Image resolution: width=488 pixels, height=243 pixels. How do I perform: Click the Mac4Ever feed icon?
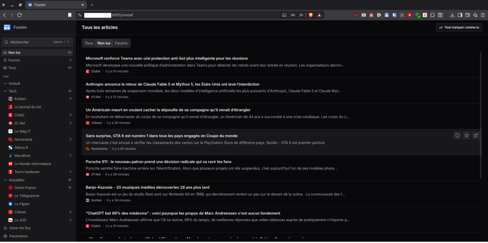10,156
